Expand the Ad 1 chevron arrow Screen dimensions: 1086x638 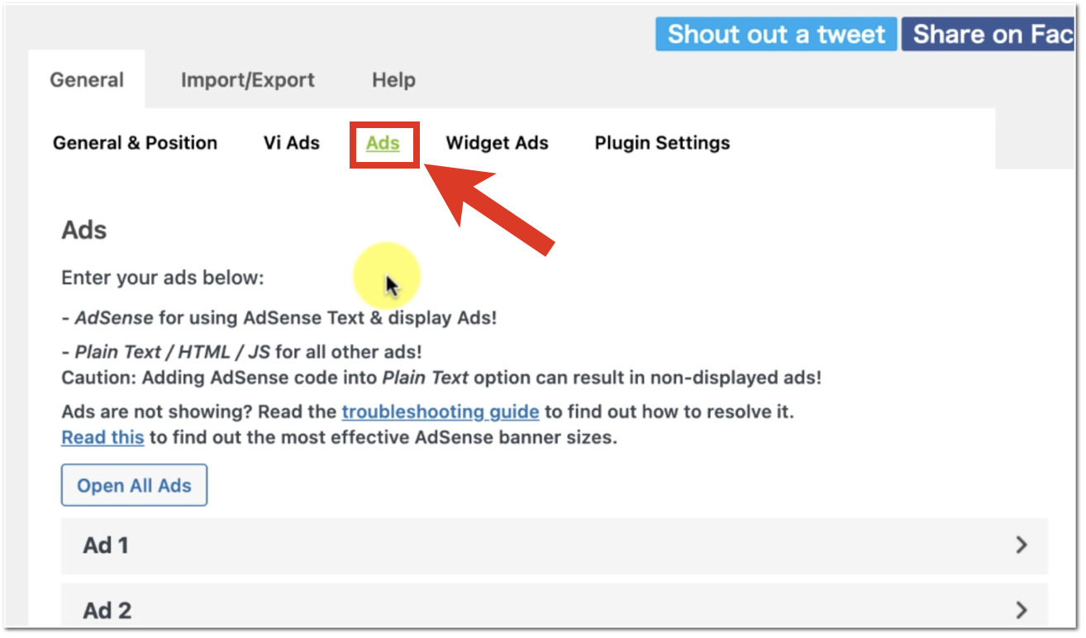click(1022, 545)
